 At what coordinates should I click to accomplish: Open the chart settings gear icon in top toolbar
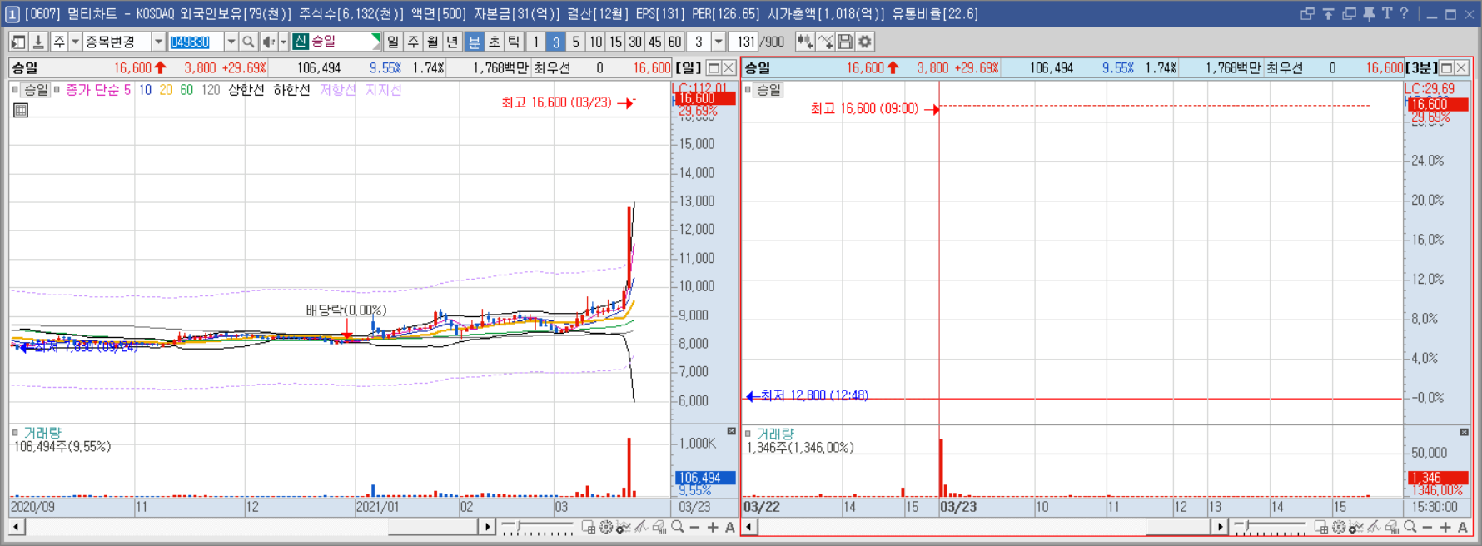(x=865, y=42)
